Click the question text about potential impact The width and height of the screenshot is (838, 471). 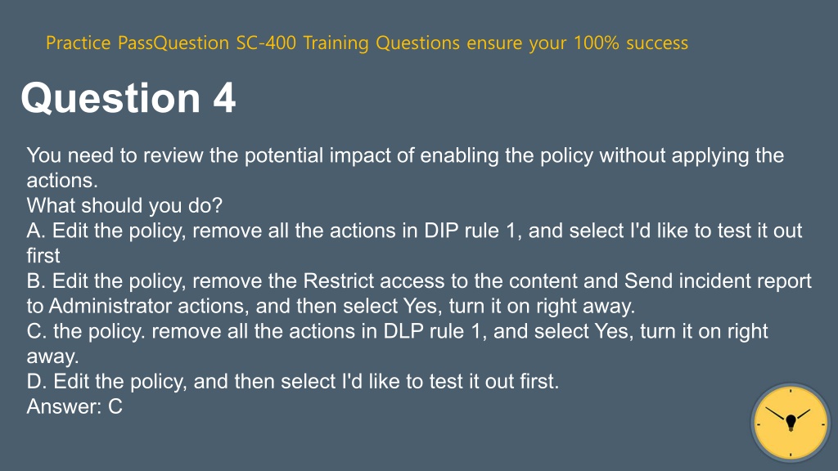[x=405, y=168]
